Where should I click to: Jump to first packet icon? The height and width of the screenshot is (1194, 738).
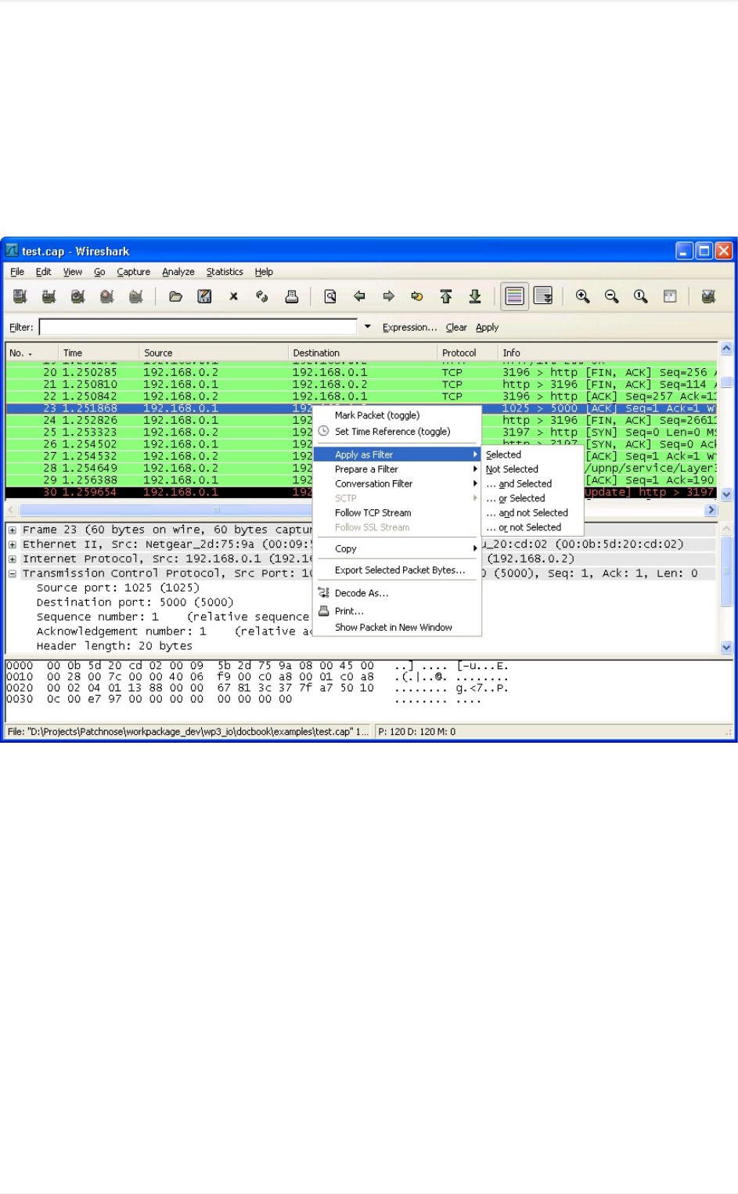point(446,296)
